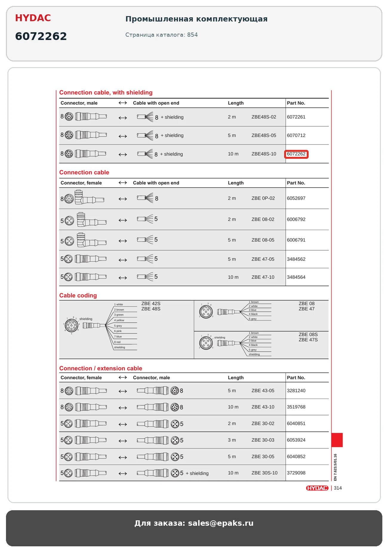Viewport: 388px width, 552px height.
Task: Click the Connection / extension cable heading
Action: 101,368
